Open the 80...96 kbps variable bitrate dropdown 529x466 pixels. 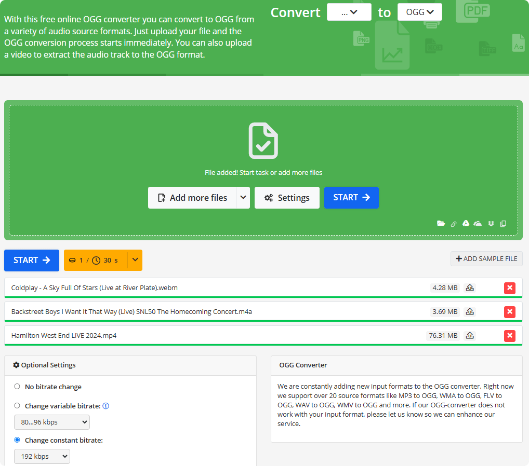[x=52, y=422]
